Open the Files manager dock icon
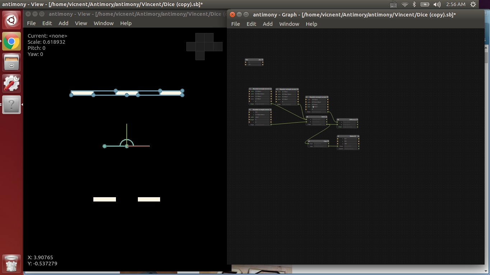The width and height of the screenshot is (490, 275). coord(11,63)
